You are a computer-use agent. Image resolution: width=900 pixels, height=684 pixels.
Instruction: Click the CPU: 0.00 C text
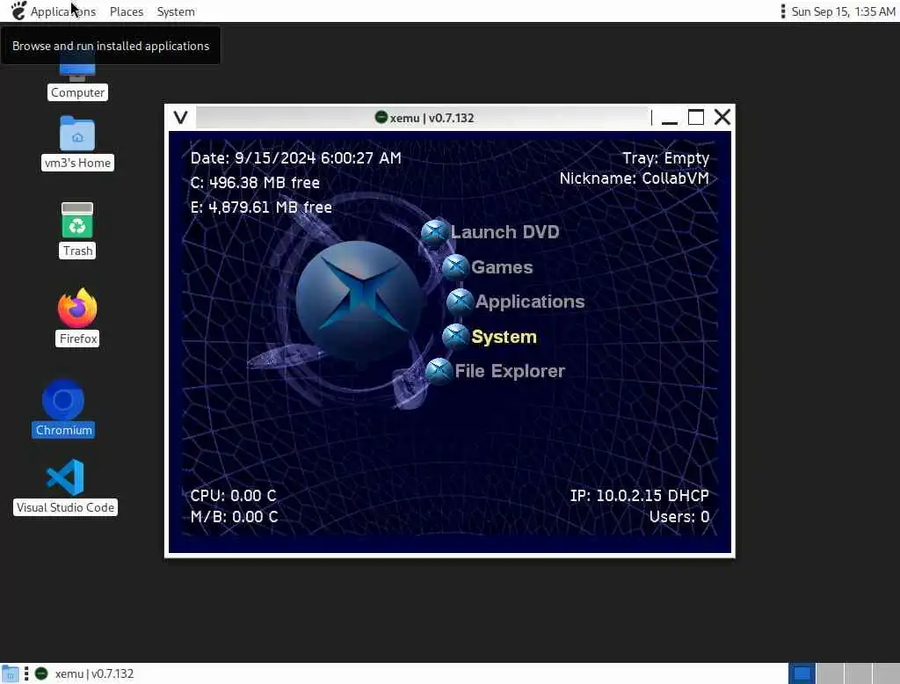pos(233,496)
